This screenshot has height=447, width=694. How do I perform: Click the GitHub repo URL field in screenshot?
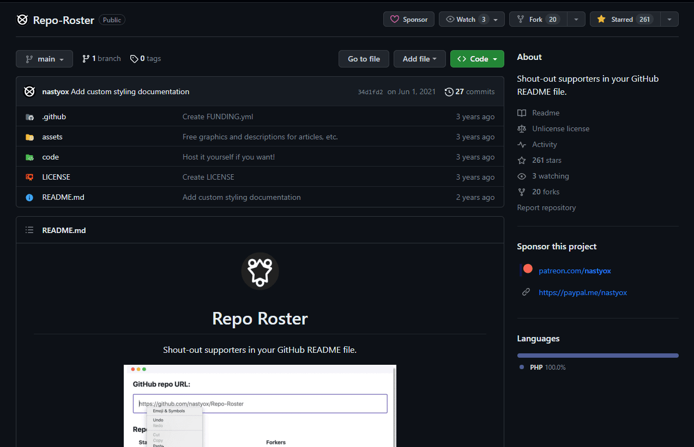tap(260, 403)
